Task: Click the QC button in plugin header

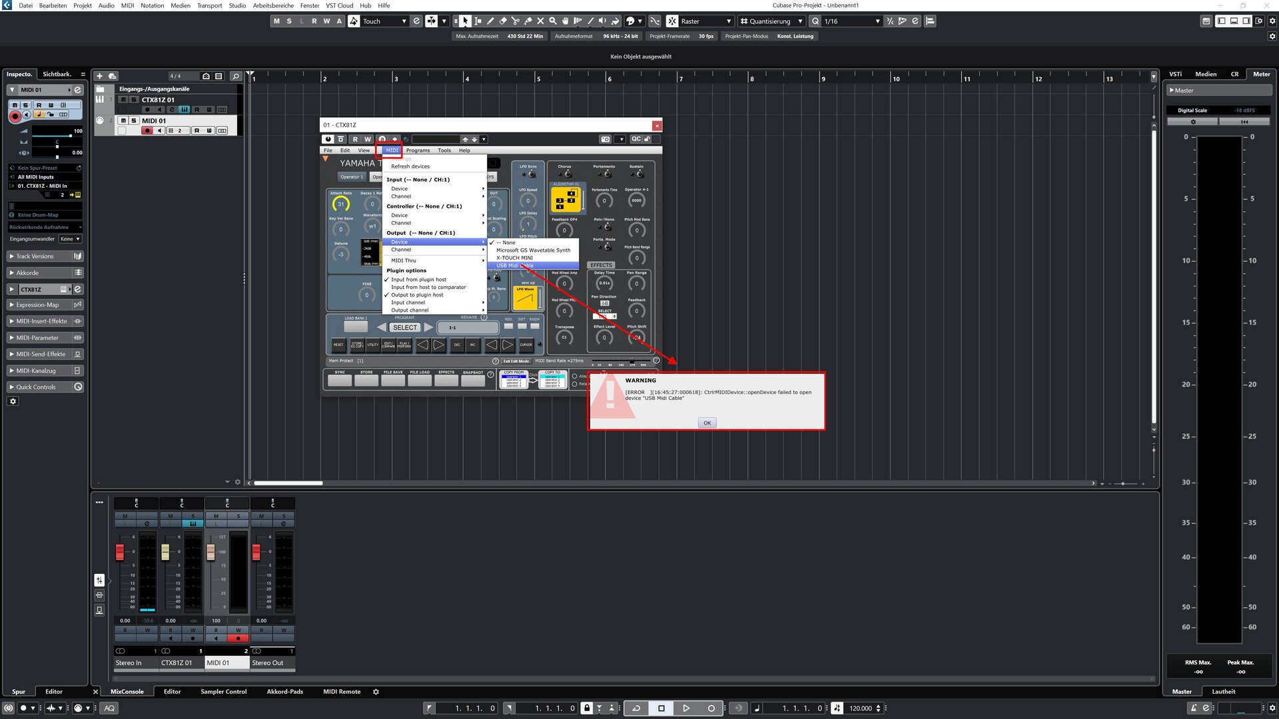Action: point(636,139)
